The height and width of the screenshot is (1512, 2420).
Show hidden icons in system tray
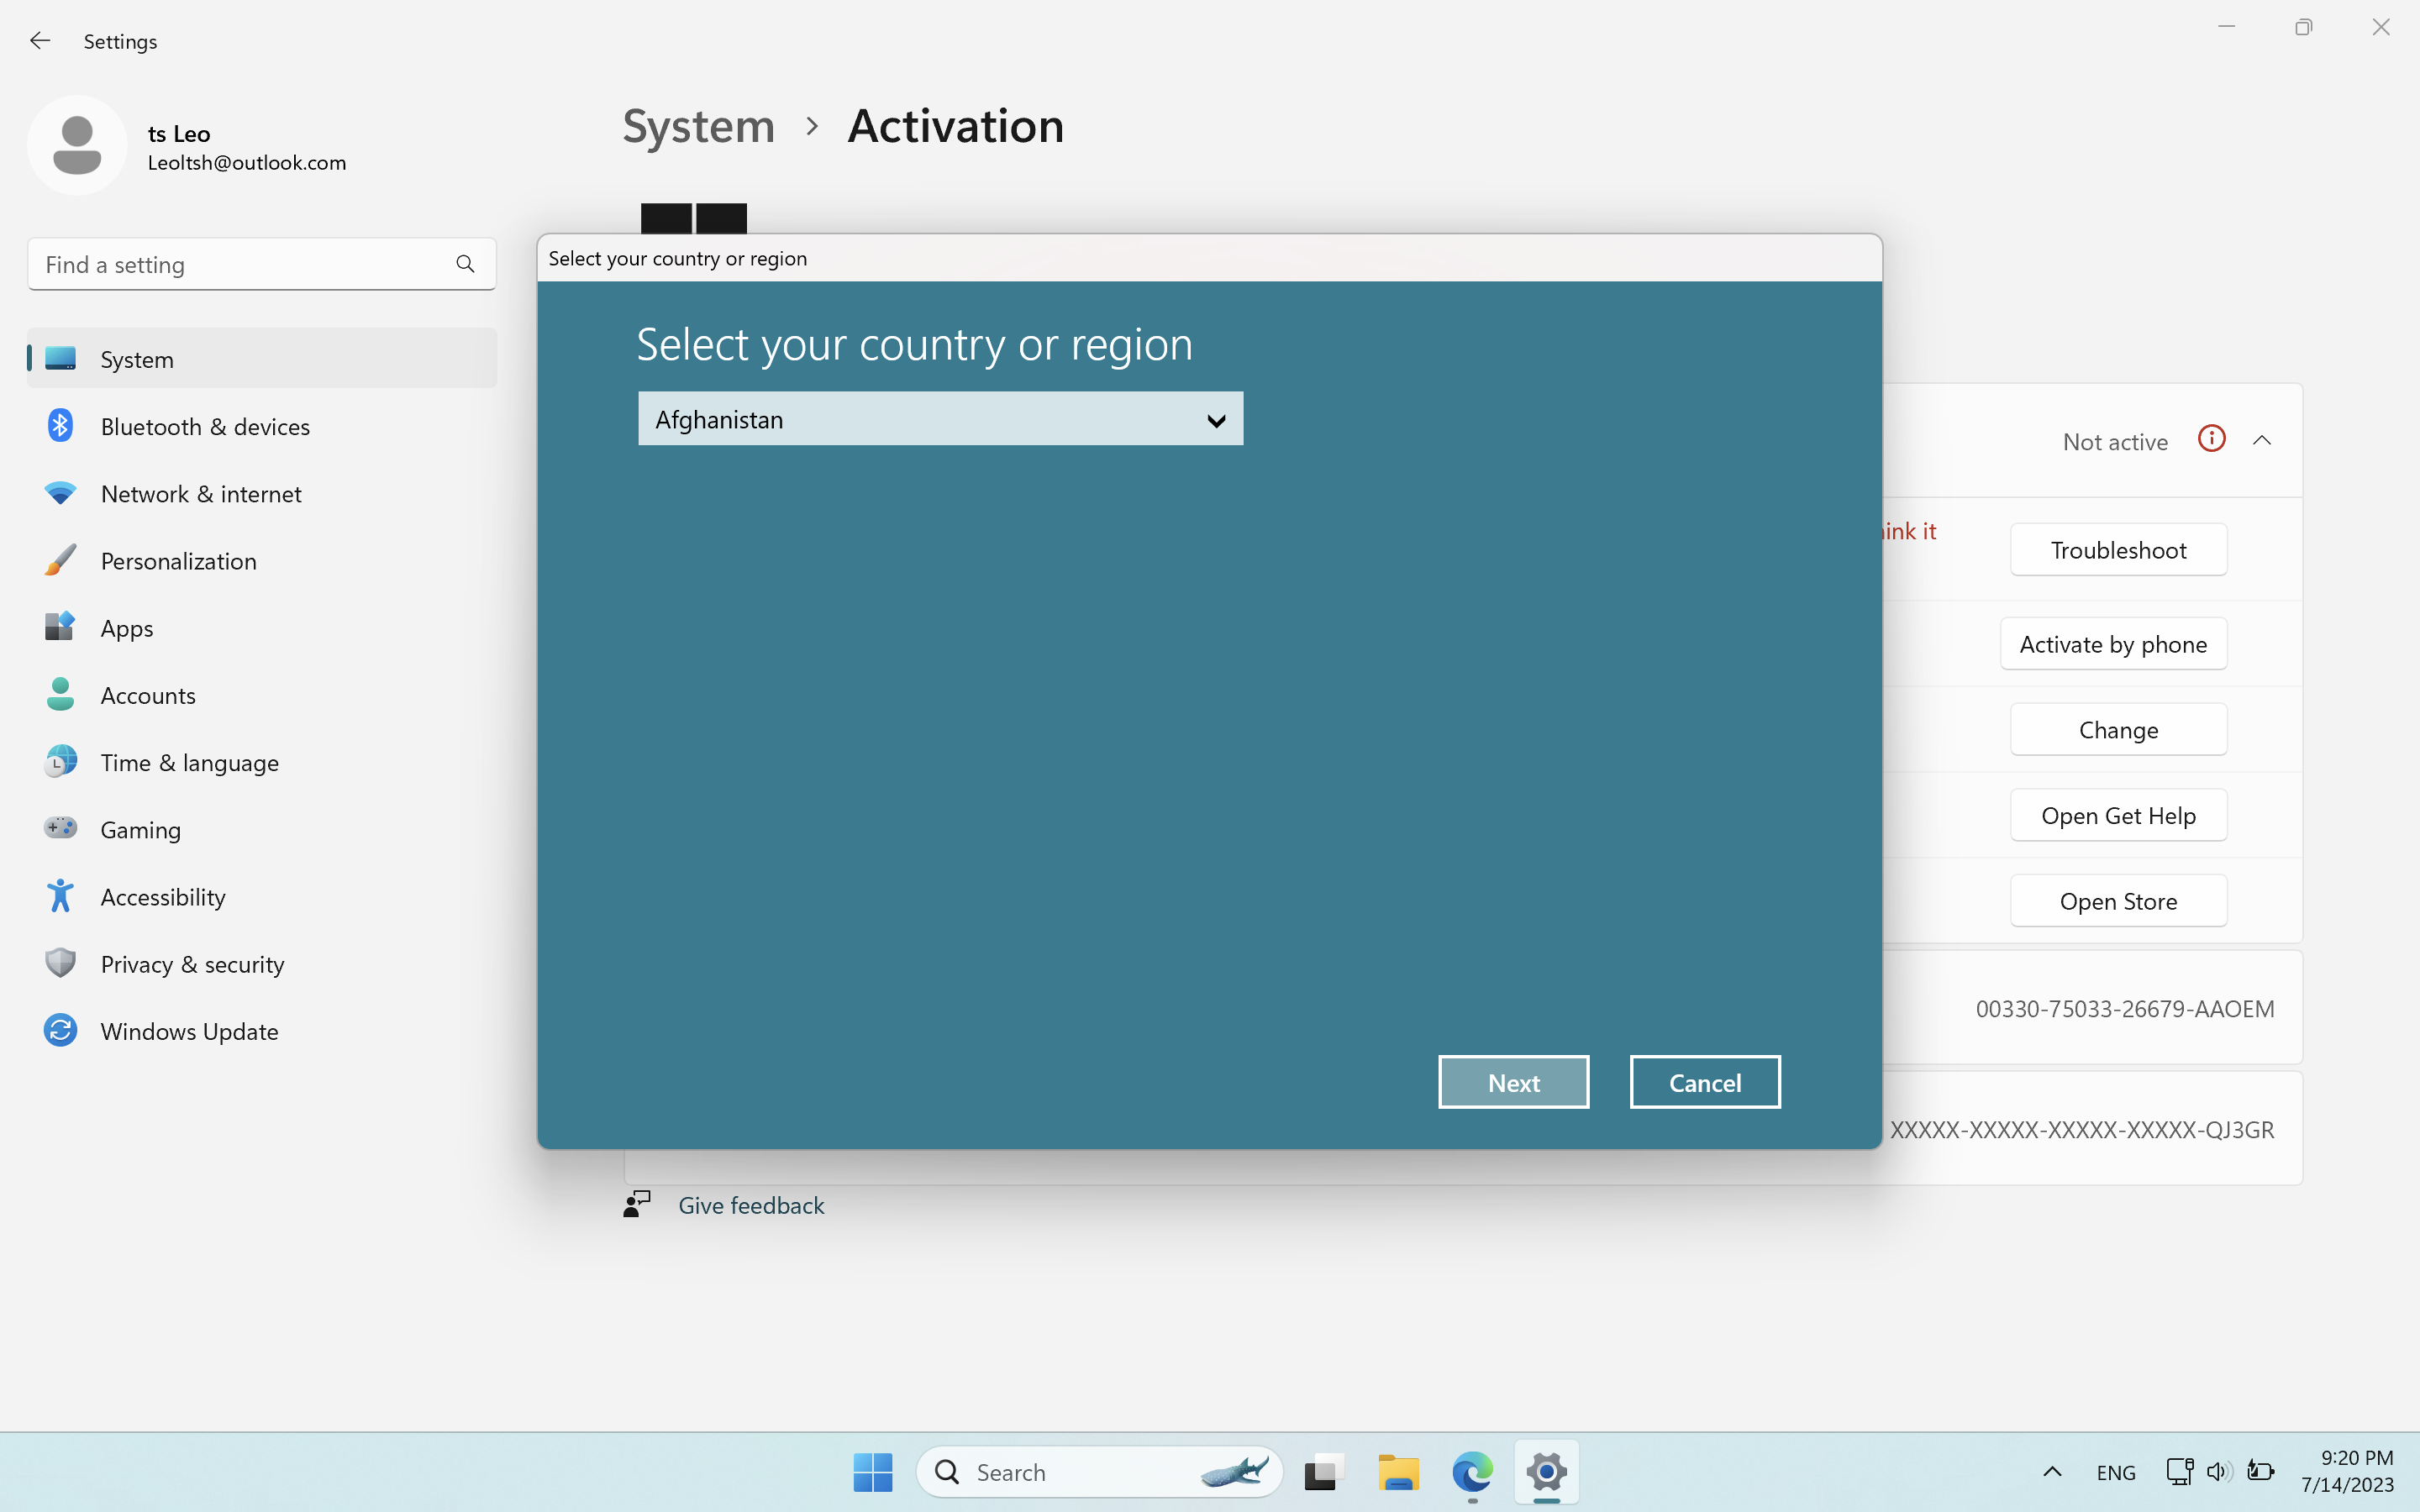click(2051, 1471)
